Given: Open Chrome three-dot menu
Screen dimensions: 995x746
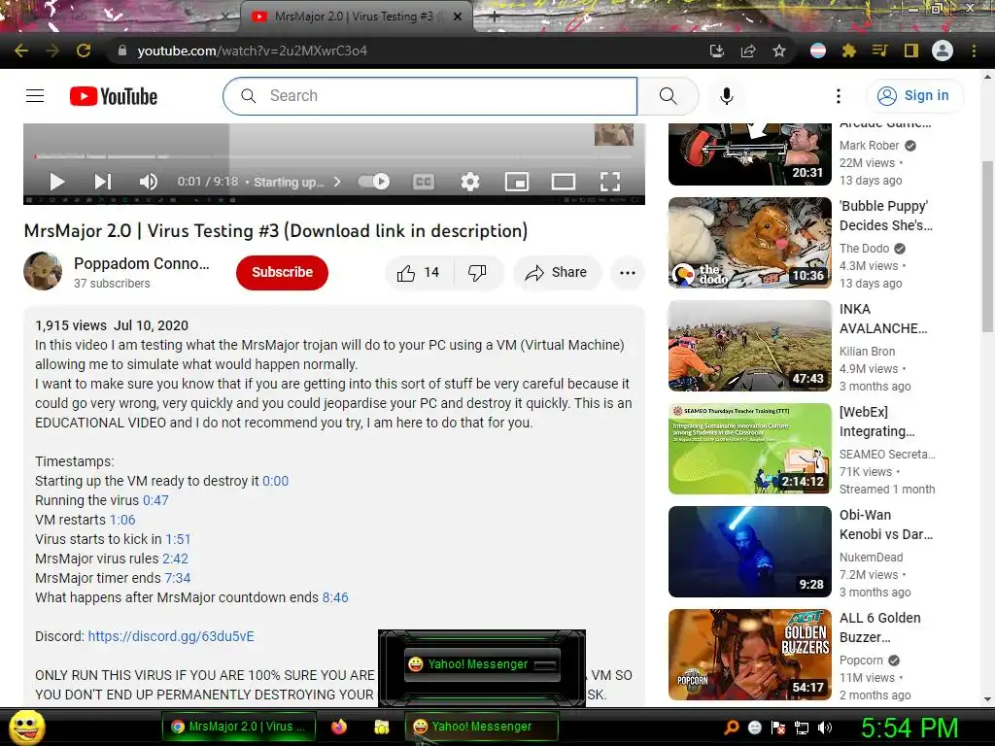Looking at the screenshot, I should pyautogui.click(x=974, y=51).
